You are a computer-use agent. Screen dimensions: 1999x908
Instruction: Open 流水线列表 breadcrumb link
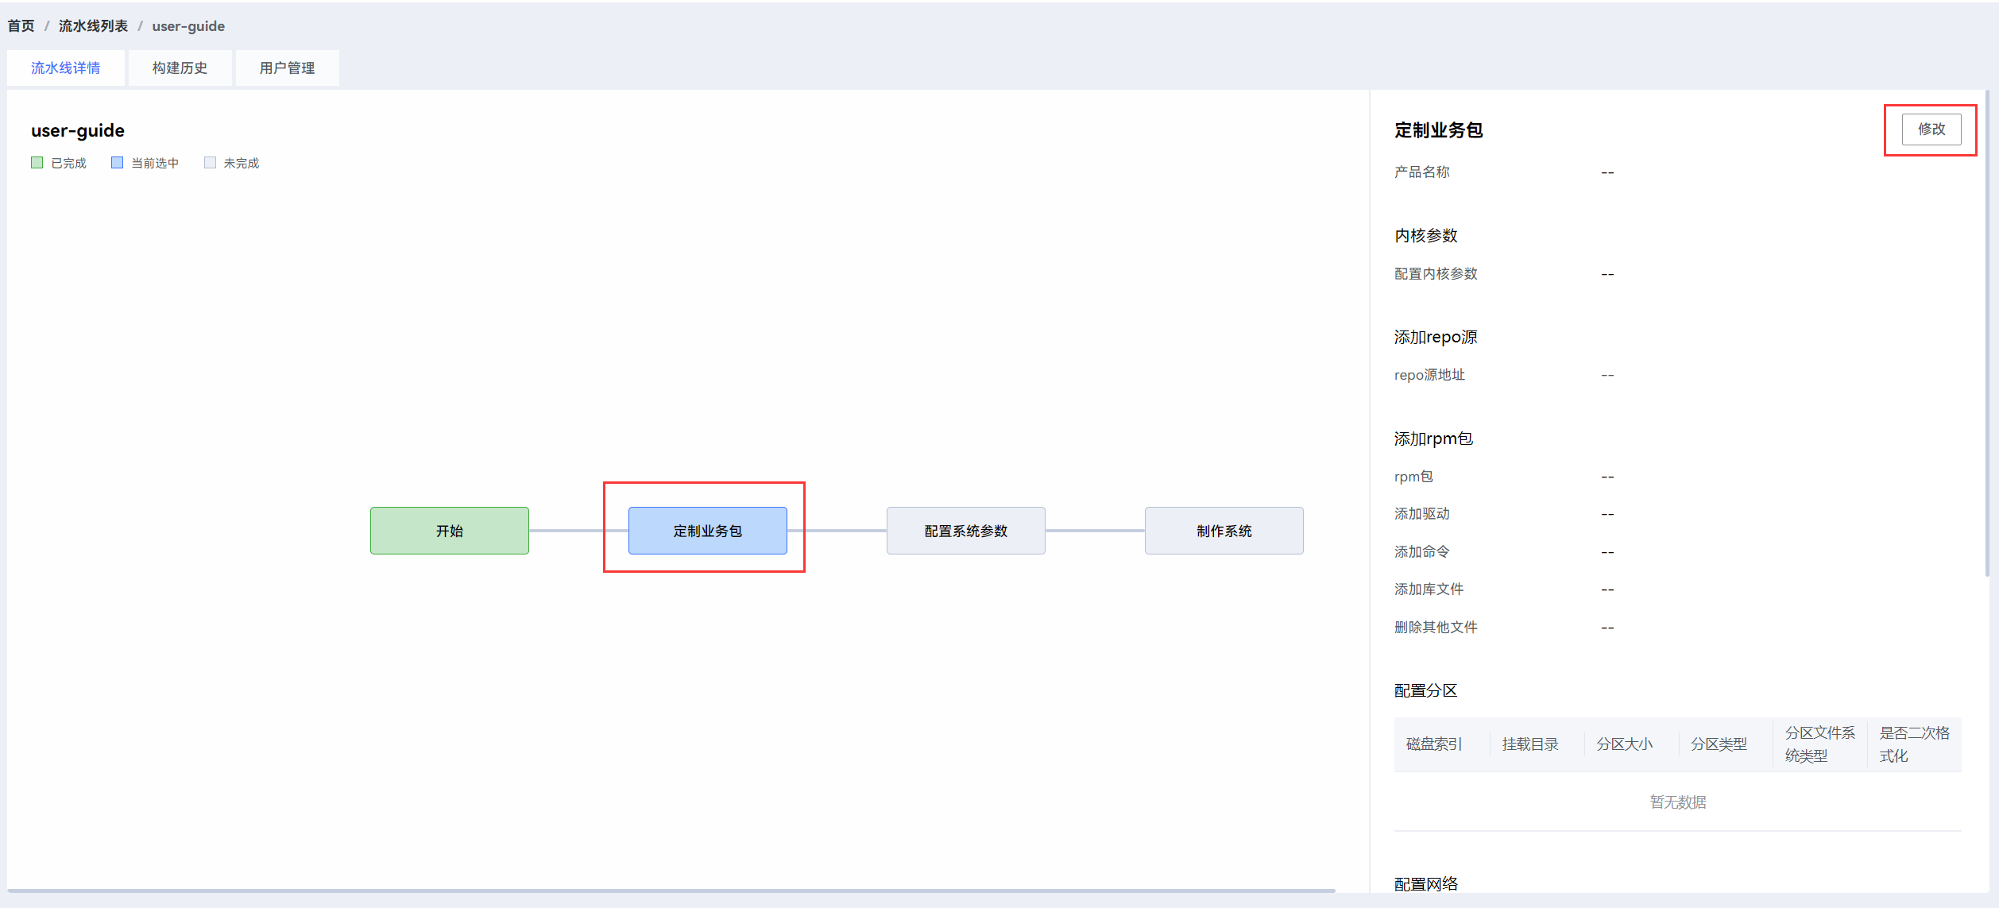pyautogui.click(x=93, y=26)
